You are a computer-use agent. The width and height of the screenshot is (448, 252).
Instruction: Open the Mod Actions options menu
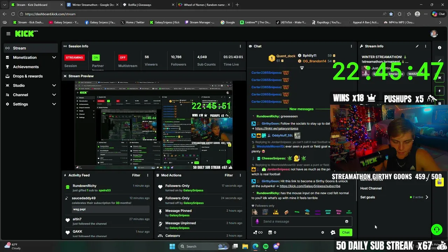[x=240, y=175]
